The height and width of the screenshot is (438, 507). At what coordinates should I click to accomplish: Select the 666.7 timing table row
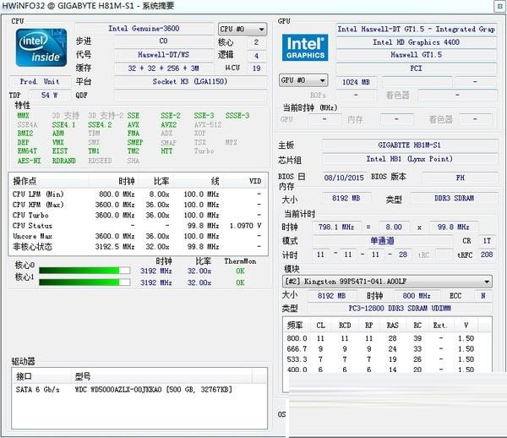(x=387, y=348)
